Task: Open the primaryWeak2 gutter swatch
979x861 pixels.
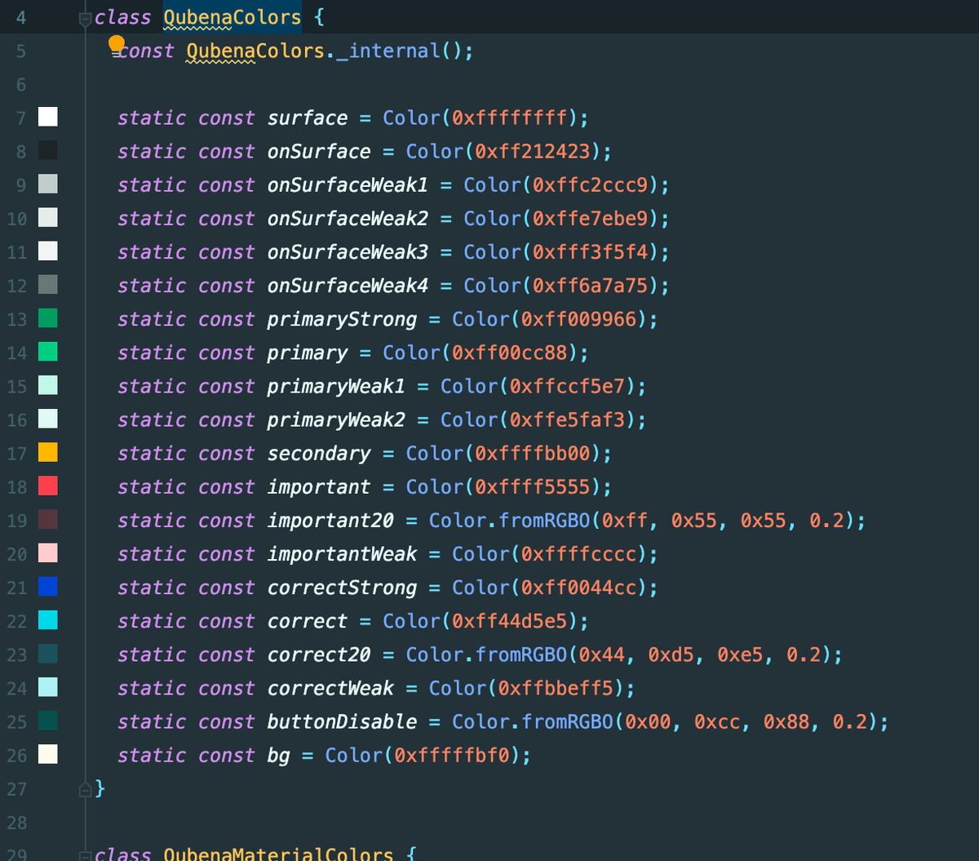Action: pos(47,419)
